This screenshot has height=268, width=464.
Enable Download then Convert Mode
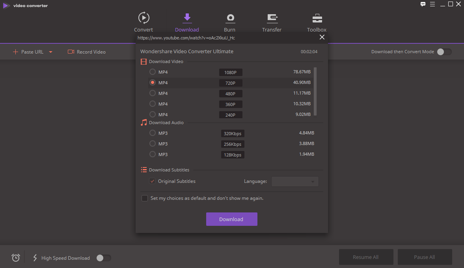point(445,52)
